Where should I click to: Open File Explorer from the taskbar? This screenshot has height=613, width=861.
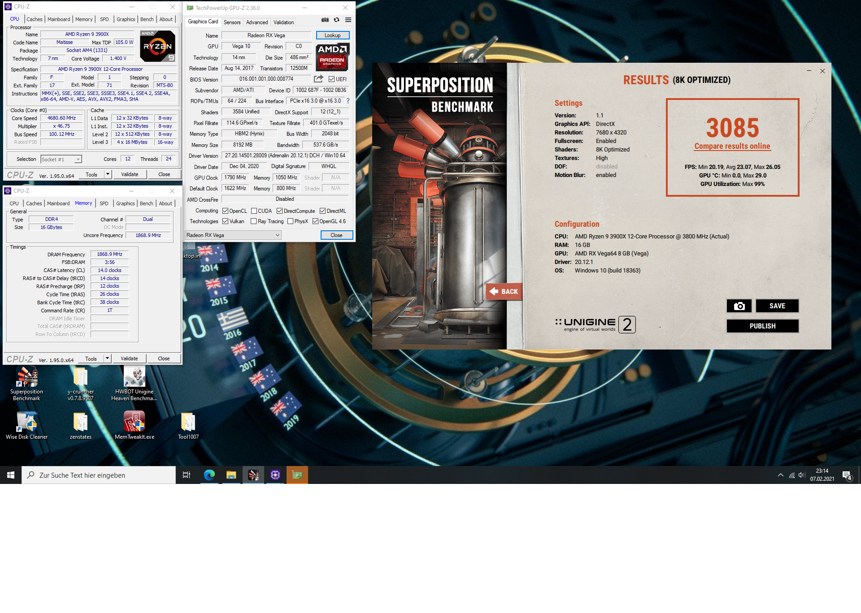pos(231,475)
